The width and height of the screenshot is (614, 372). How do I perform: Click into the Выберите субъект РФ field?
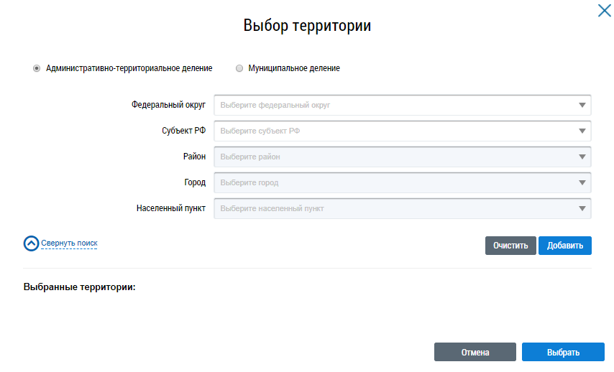pyautogui.click(x=388, y=131)
